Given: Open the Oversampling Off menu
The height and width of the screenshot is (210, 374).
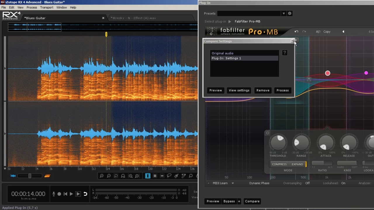Looking at the screenshot, I should 307,183.
